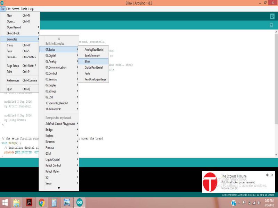This screenshot has height=208, width=278.
Task: Click the battery tray icon
Action: pyautogui.click(x=250, y=203)
